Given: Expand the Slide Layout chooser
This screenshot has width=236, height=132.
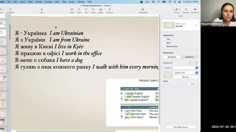Looking at the screenshot, I should tap(196, 25).
